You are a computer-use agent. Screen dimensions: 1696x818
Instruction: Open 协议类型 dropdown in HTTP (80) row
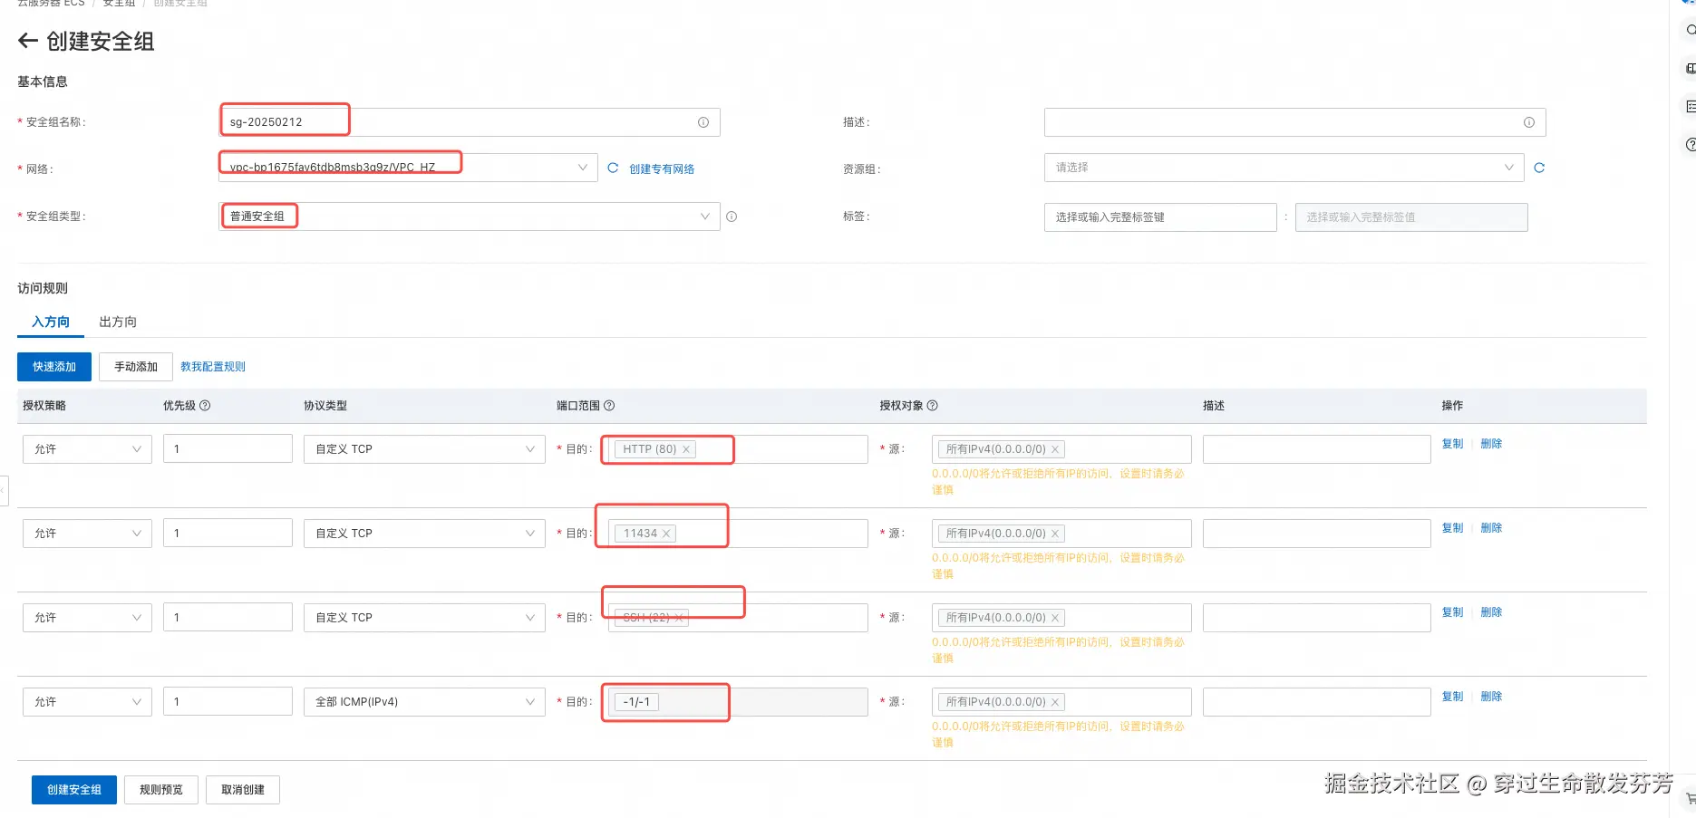pos(424,449)
